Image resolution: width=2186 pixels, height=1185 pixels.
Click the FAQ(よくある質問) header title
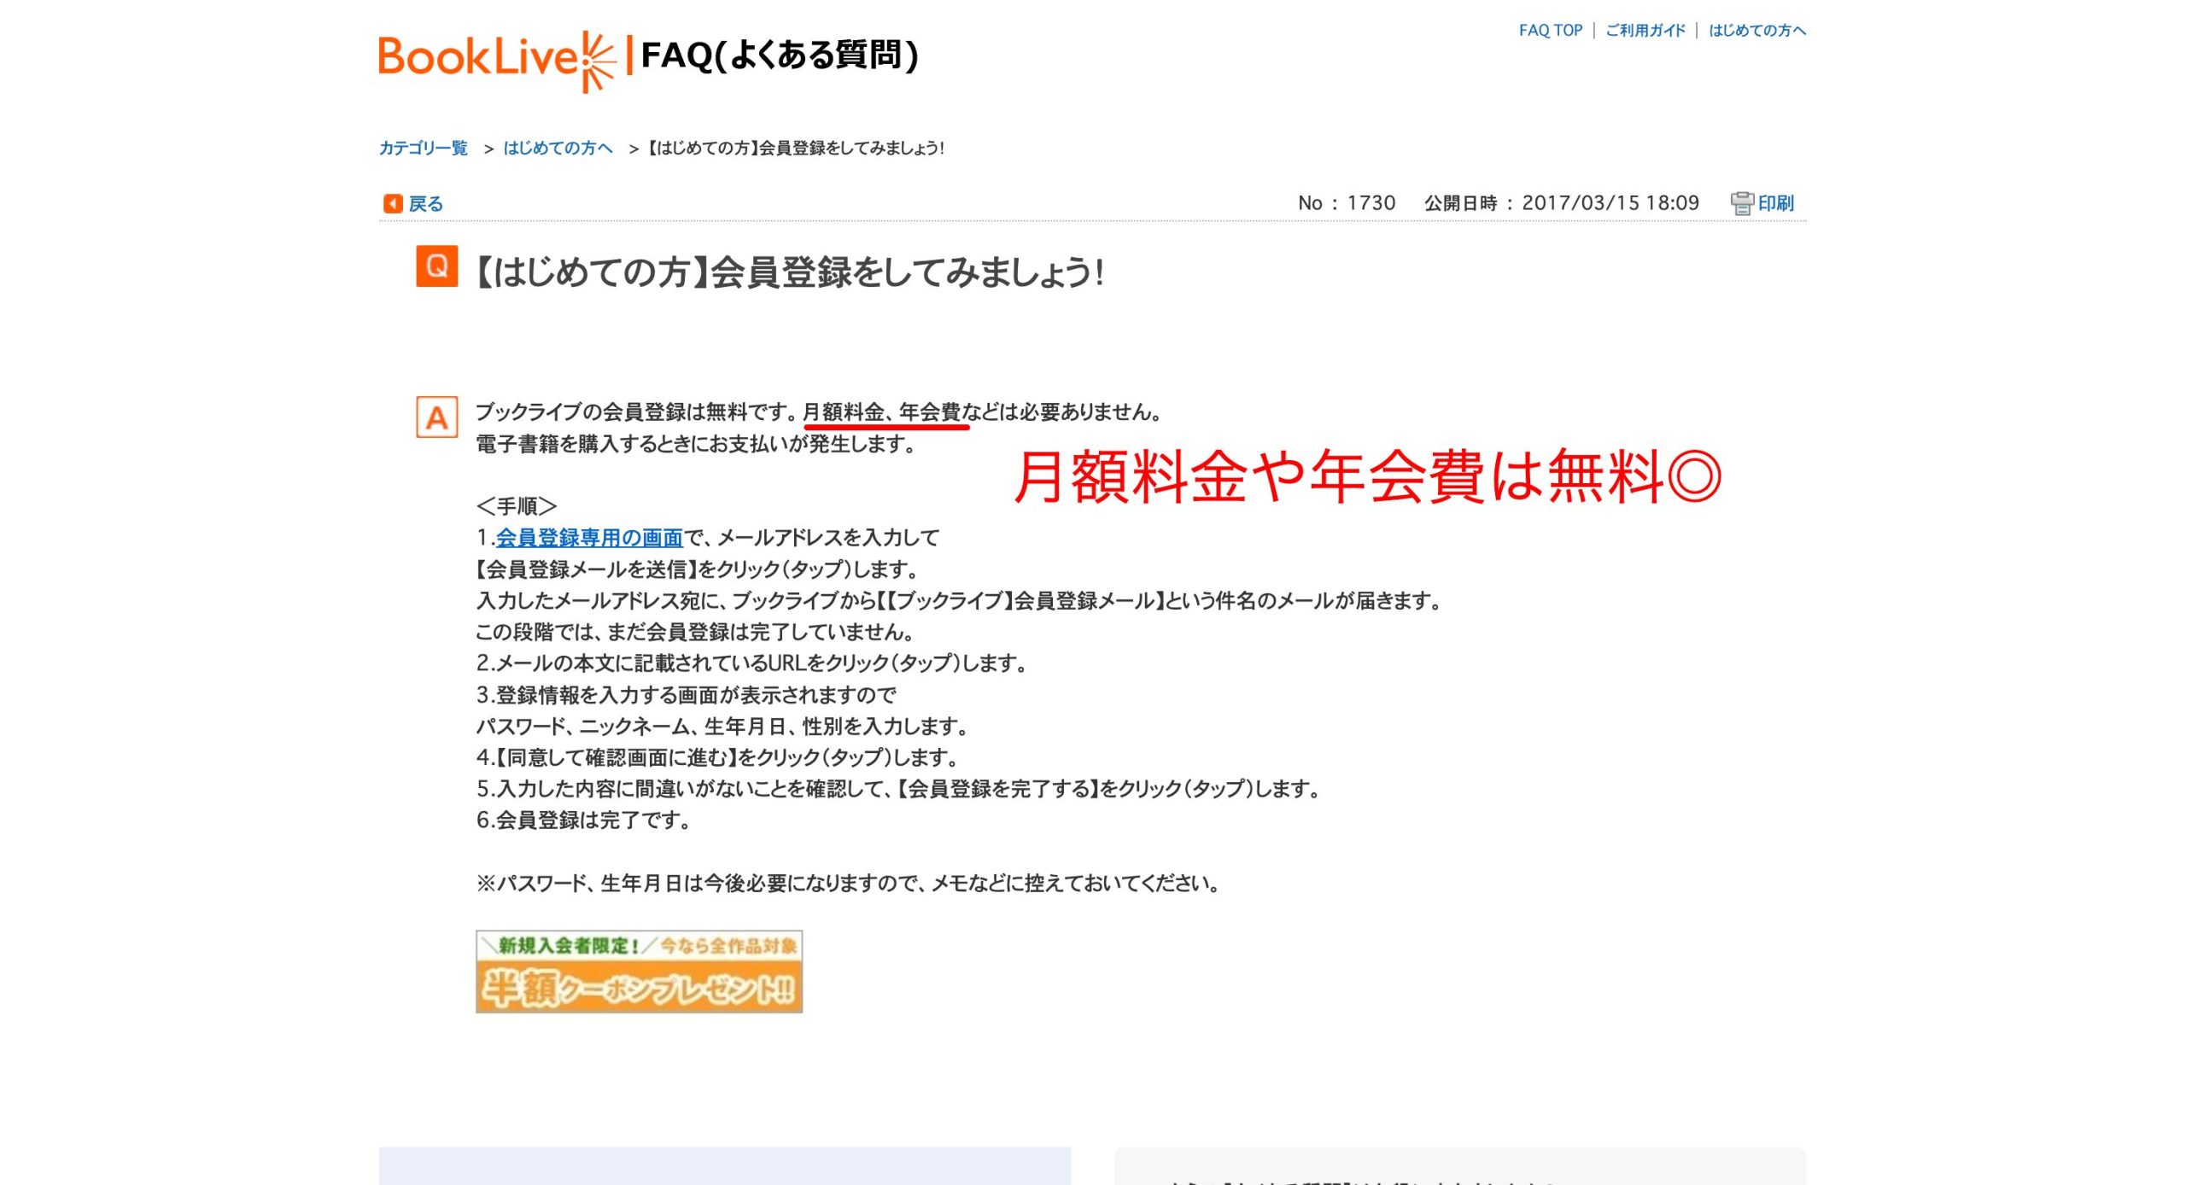click(779, 55)
